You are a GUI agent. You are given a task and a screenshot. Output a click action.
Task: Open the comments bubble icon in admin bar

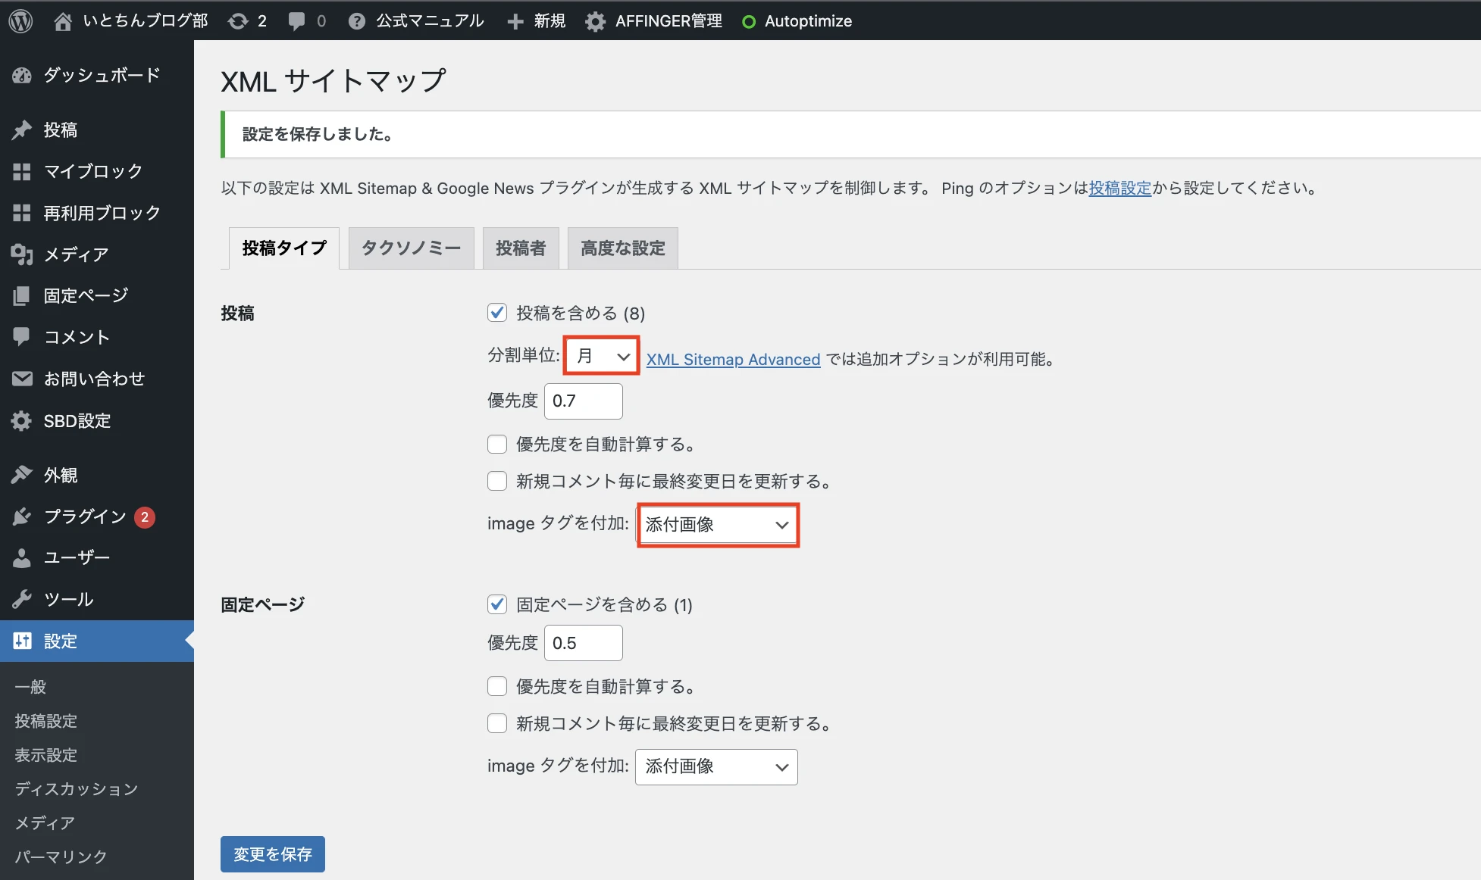(x=296, y=21)
